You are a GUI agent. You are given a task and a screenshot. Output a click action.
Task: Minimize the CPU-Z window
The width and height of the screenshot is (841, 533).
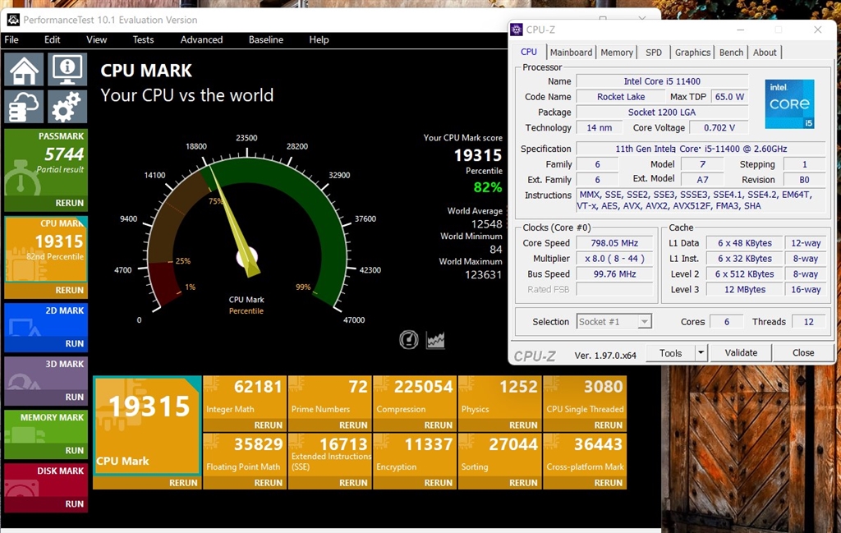(740, 30)
